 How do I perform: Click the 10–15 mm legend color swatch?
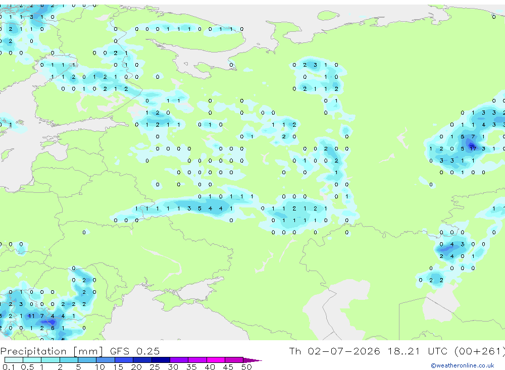click(106, 360)
